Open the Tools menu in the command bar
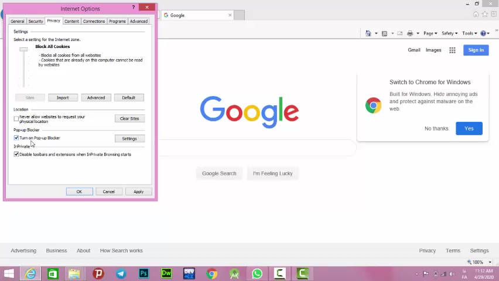The height and width of the screenshot is (281, 499). pos(469,33)
